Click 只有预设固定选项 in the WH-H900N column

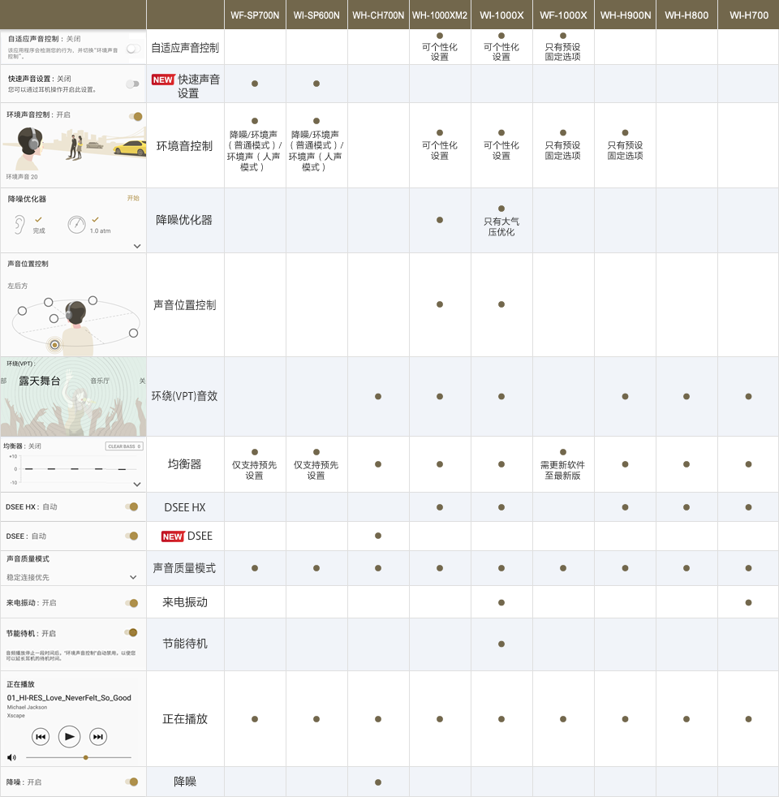tap(625, 150)
